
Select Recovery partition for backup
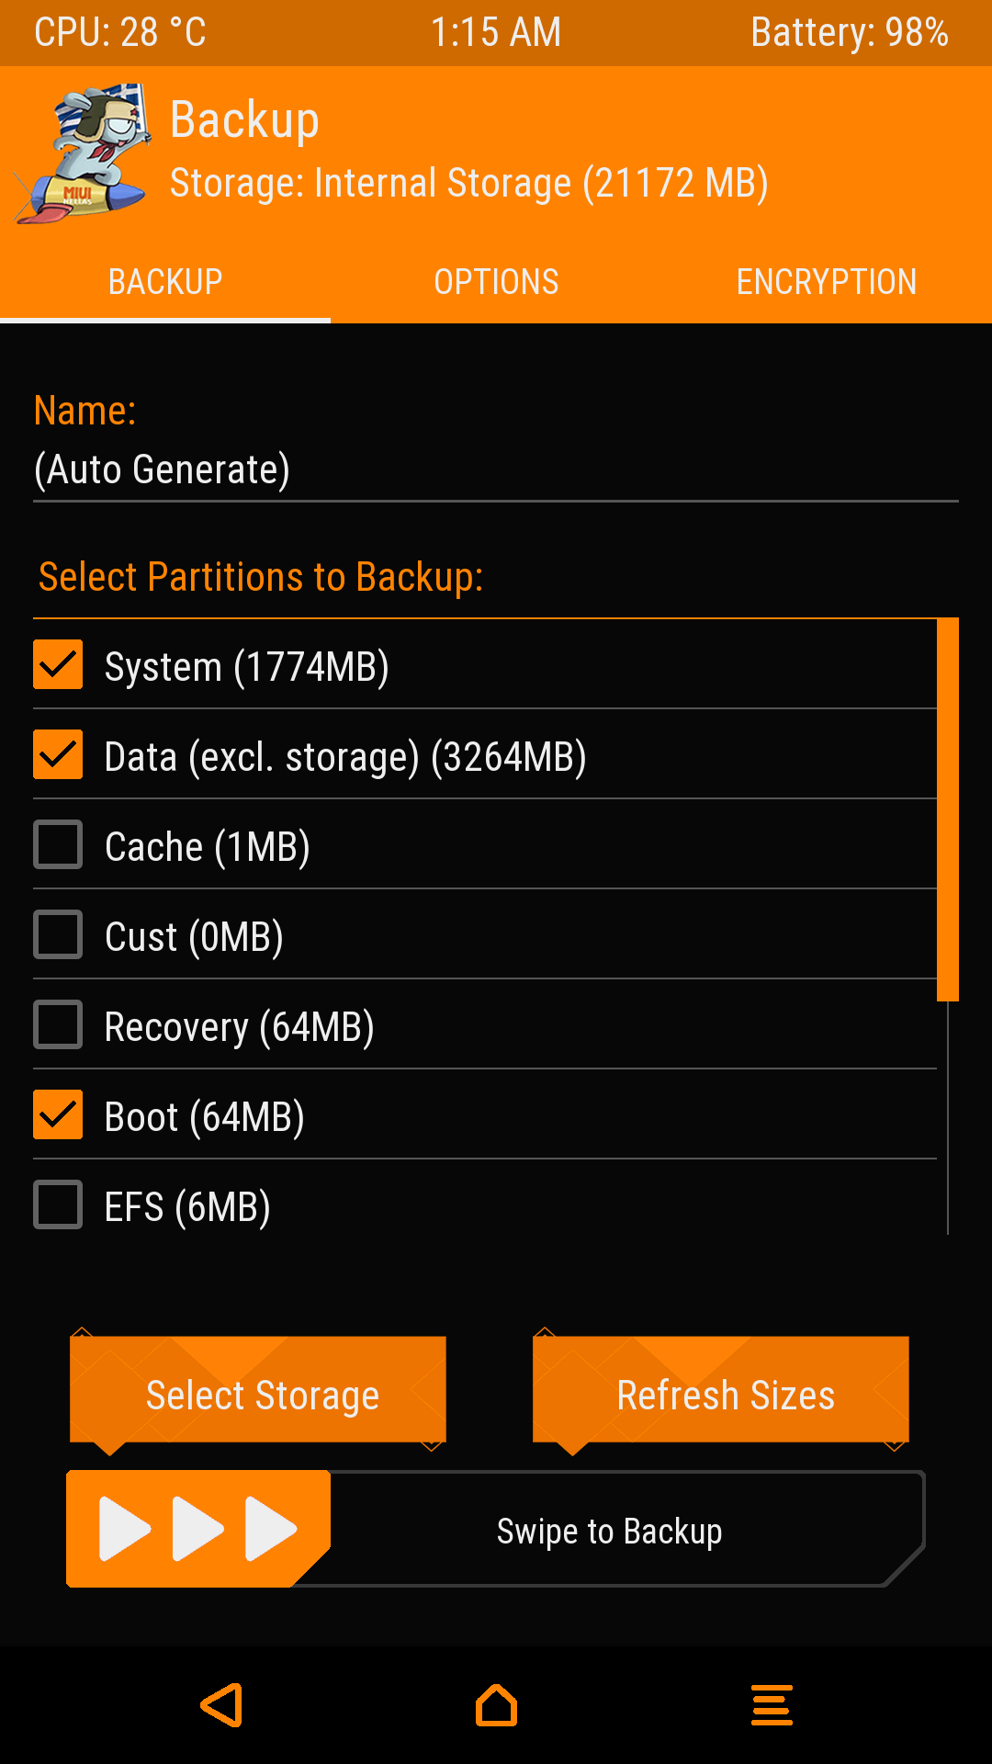pyautogui.click(x=58, y=1024)
